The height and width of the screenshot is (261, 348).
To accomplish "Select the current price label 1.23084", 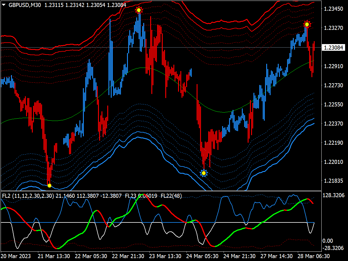I will [333, 48].
